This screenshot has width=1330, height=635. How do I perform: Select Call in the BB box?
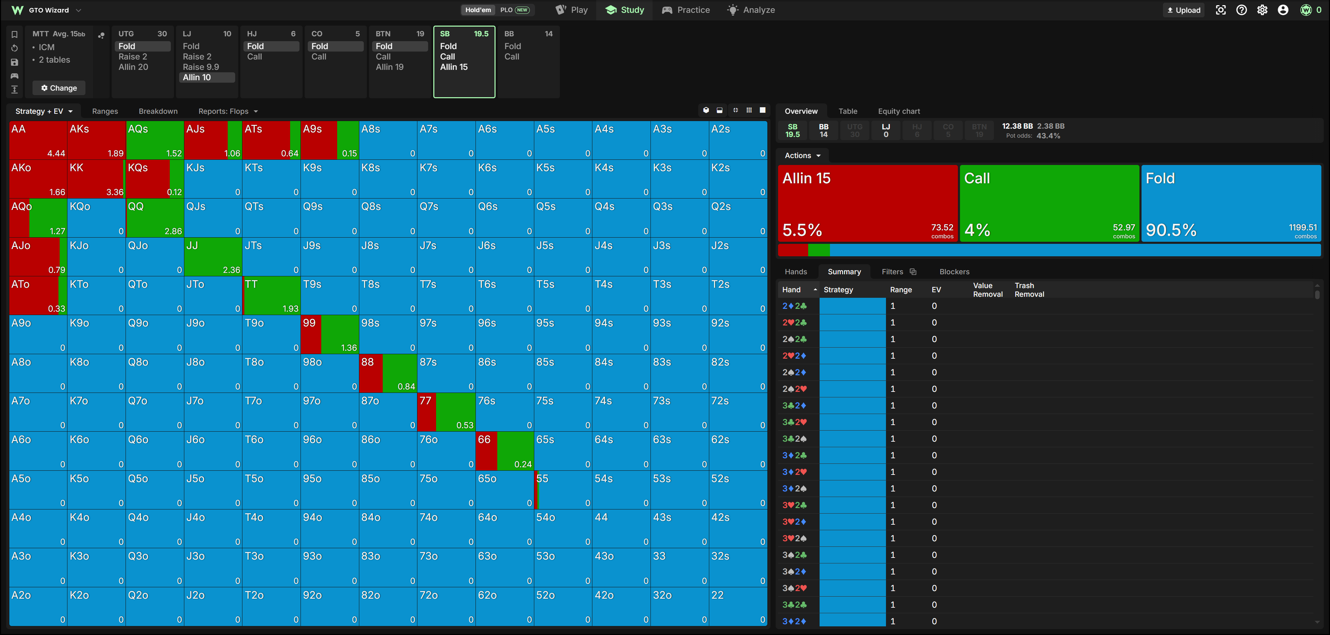click(512, 57)
